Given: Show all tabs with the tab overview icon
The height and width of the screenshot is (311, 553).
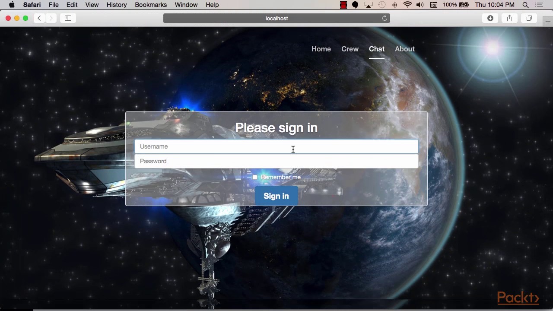Looking at the screenshot, I should click(529, 18).
